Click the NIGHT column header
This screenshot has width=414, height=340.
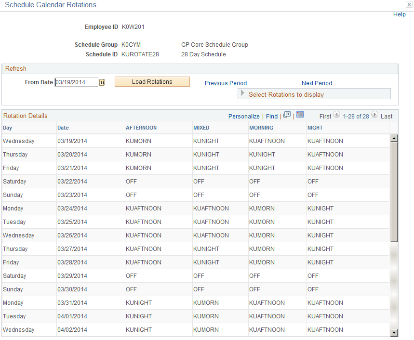pyautogui.click(x=315, y=128)
